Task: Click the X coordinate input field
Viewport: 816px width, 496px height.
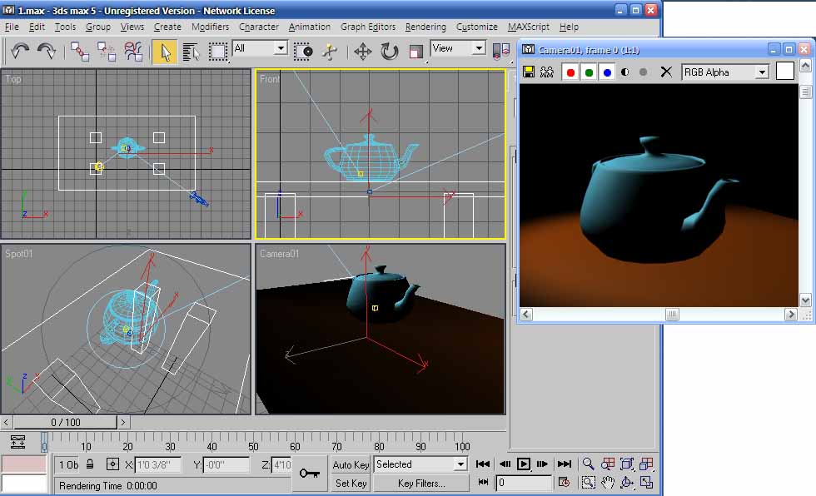Action: [x=157, y=464]
